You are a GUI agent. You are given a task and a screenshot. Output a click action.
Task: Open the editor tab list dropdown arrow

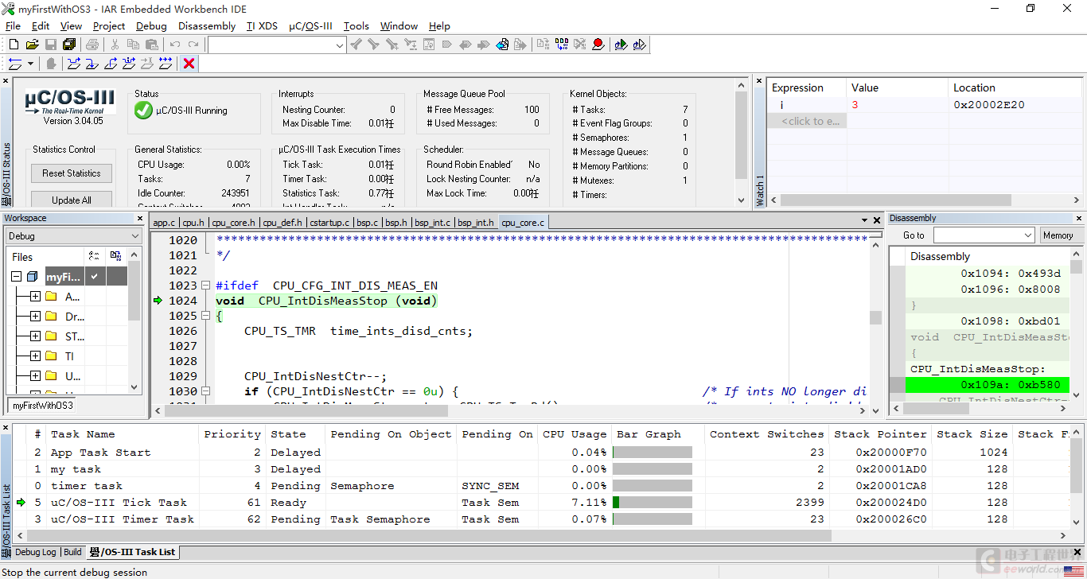[865, 220]
